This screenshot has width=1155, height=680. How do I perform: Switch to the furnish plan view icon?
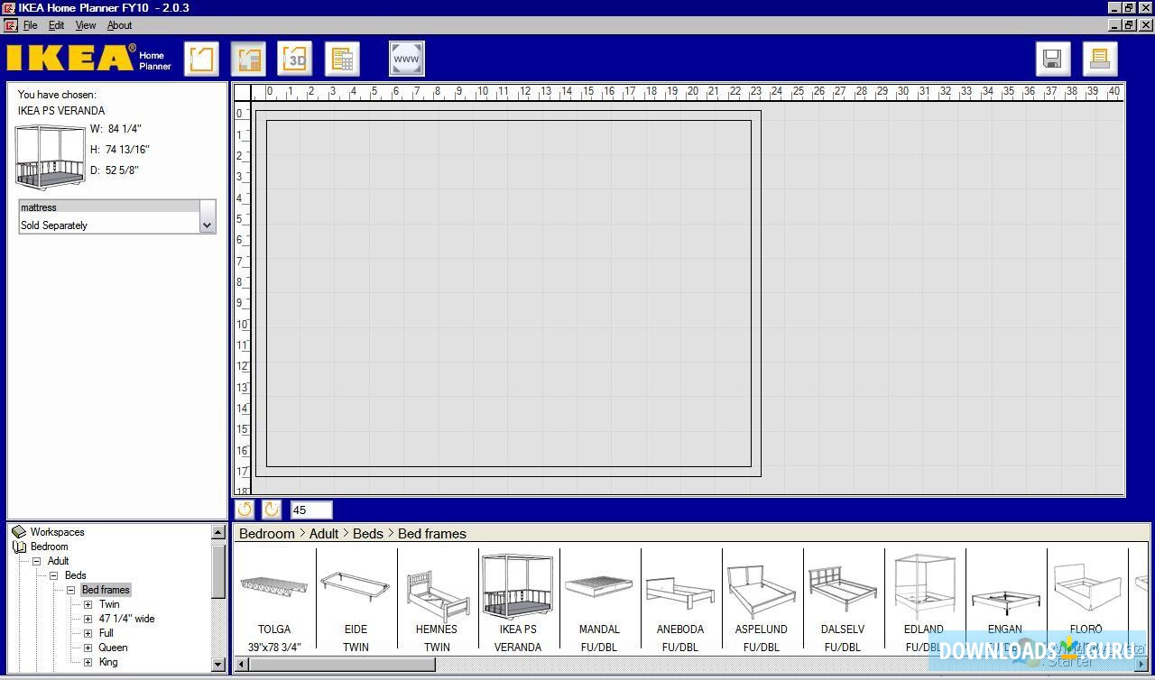point(247,58)
